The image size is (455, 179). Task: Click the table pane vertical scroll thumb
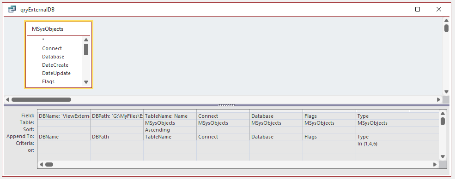(446, 29)
